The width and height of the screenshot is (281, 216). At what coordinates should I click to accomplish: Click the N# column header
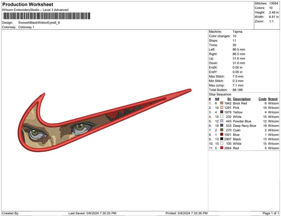[x=217, y=99]
